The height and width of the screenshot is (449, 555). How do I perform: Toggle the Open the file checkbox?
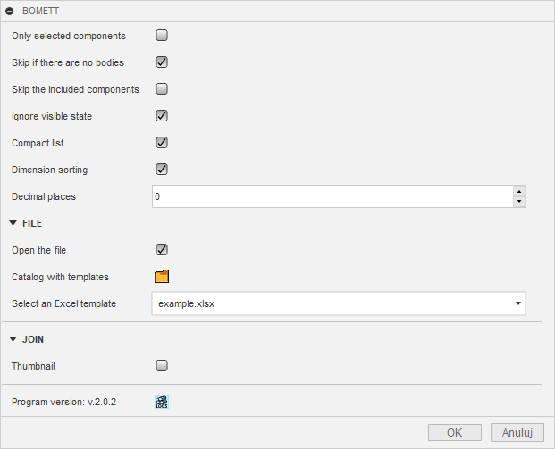(x=162, y=250)
